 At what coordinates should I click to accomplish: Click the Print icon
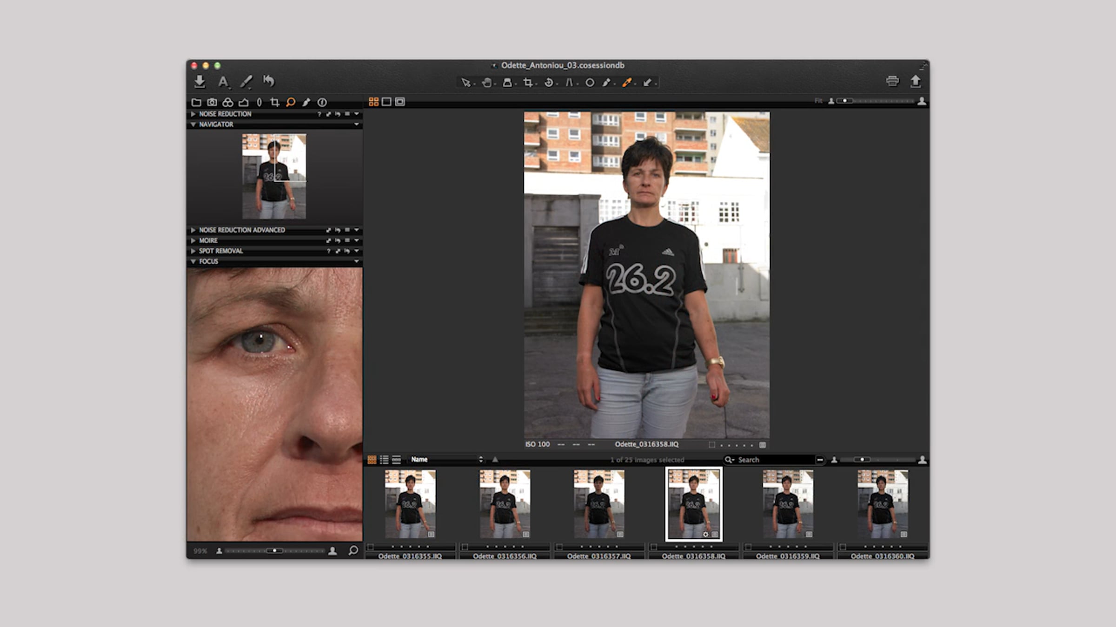pos(892,81)
